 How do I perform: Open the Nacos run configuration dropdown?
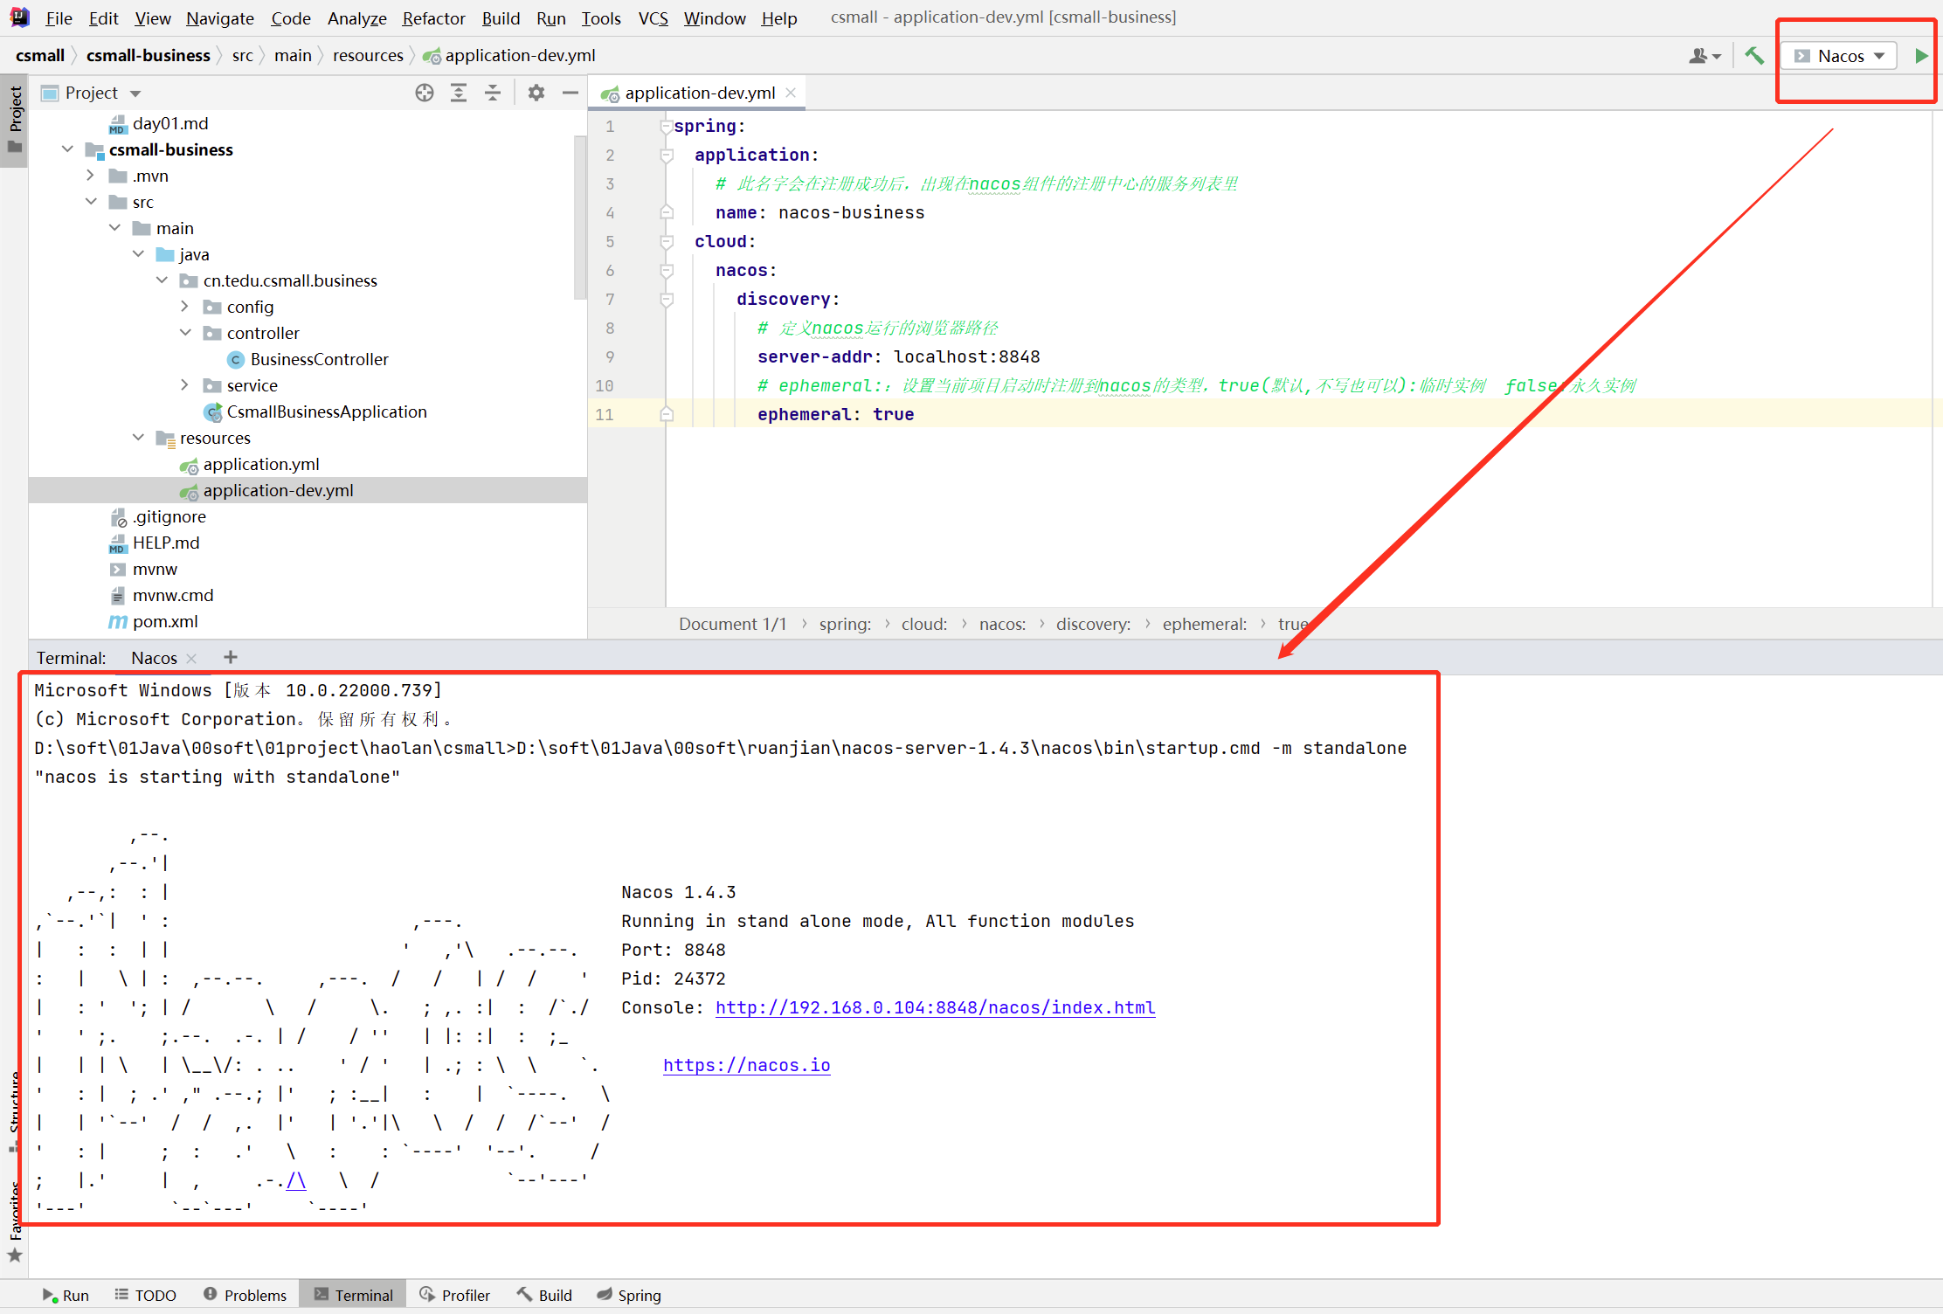[1838, 56]
